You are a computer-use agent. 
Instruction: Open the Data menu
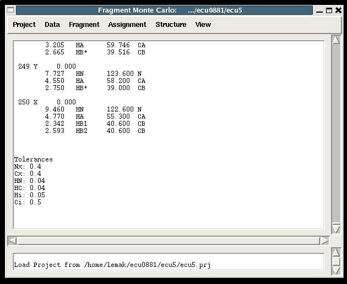click(52, 25)
